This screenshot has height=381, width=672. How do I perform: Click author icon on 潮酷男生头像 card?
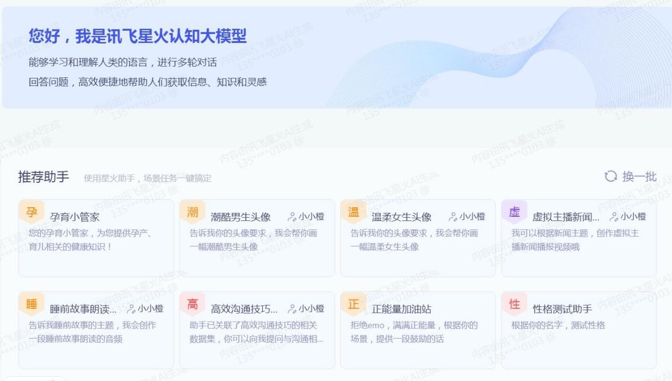pos(292,217)
